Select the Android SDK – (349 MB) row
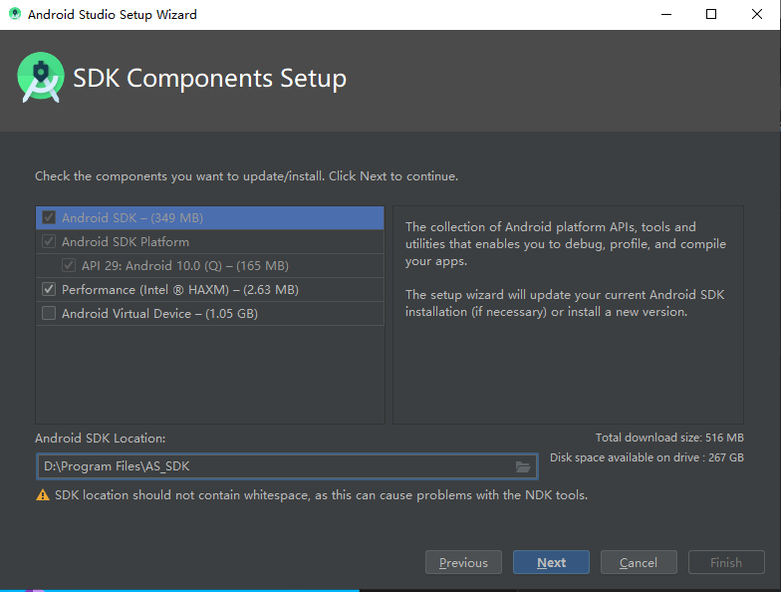The height and width of the screenshot is (592, 781). (209, 217)
